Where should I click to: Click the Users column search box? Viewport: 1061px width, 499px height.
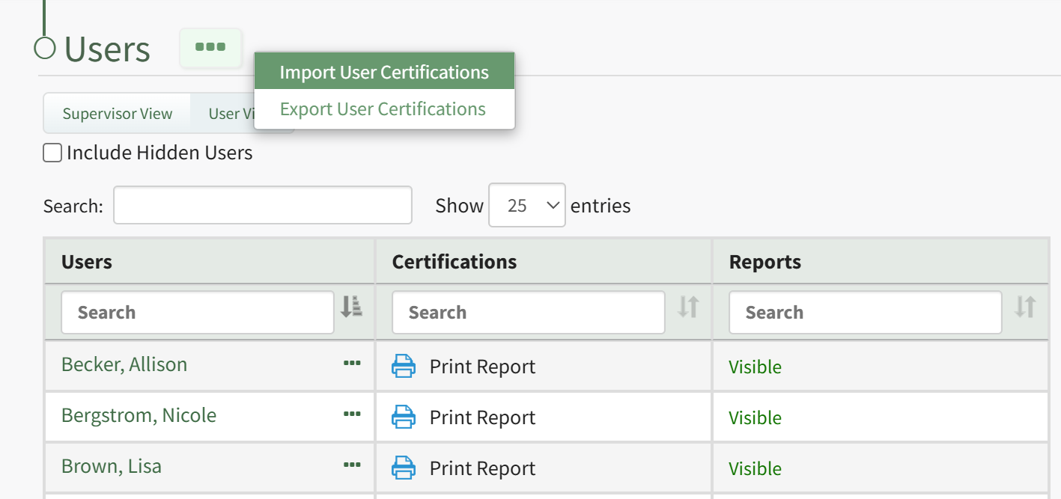pyautogui.click(x=198, y=312)
